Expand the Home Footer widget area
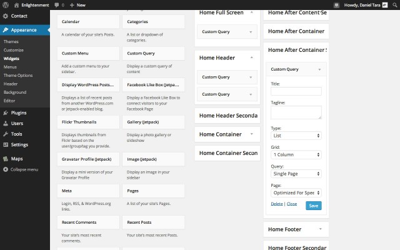This screenshot has width=400, height=250. (x=321, y=229)
